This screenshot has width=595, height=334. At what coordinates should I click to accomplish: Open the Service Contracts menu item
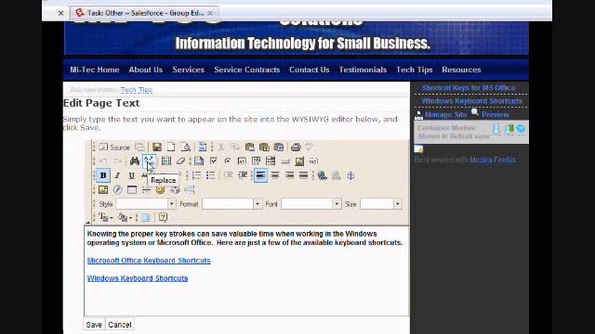pyautogui.click(x=247, y=70)
